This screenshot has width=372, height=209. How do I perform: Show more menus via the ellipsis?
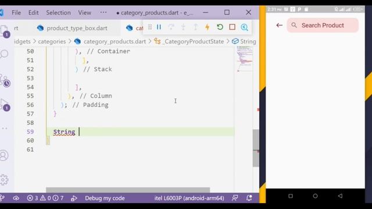click(x=103, y=12)
